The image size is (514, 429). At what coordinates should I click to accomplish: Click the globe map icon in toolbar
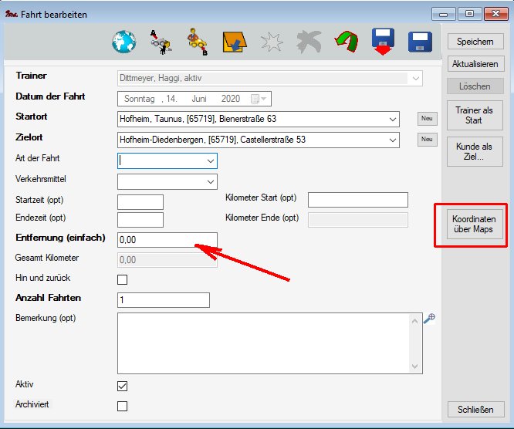coord(123,42)
